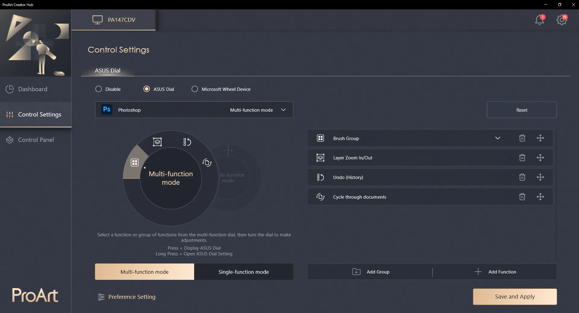Open the Dashboard page

(36, 89)
